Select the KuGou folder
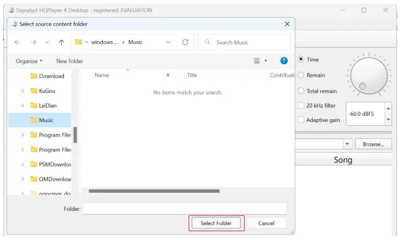This screenshot has width=400, height=240. (x=43, y=91)
